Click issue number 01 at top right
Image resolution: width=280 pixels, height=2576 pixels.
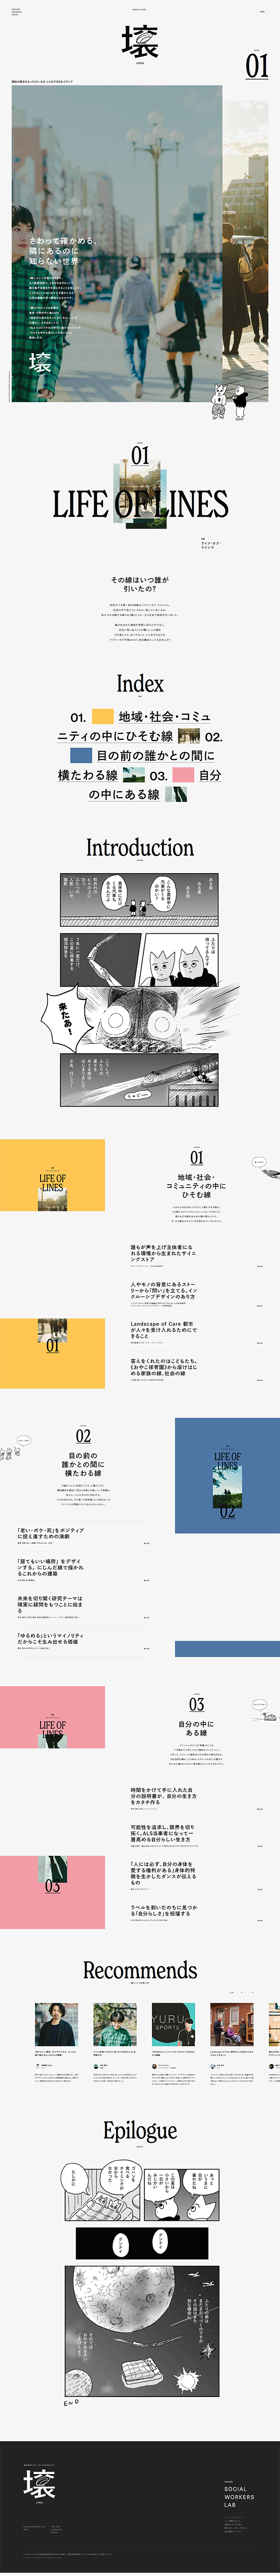click(x=257, y=66)
